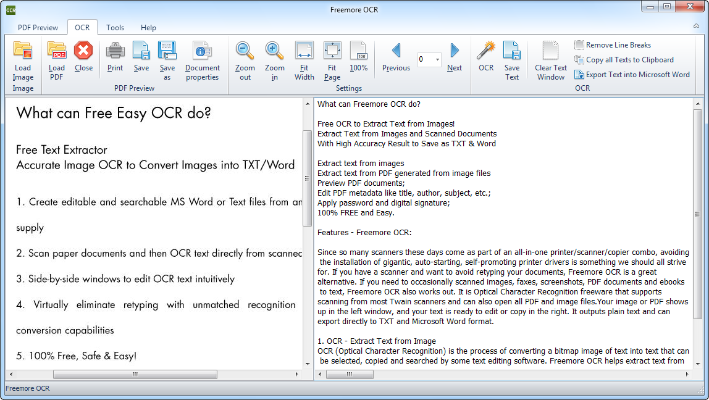Choose the Save as icon
The height and width of the screenshot is (400, 709).
[x=167, y=51]
